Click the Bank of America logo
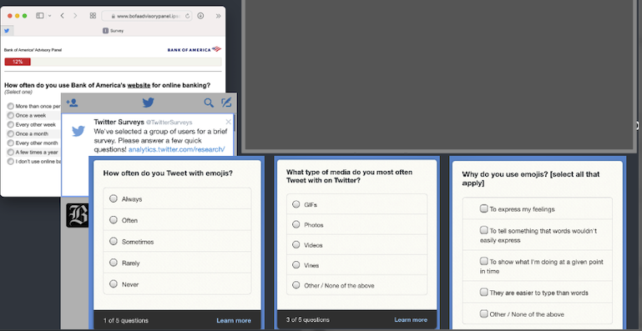The width and height of the screenshot is (642, 331). pyautogui.click(x=194, y=49)
